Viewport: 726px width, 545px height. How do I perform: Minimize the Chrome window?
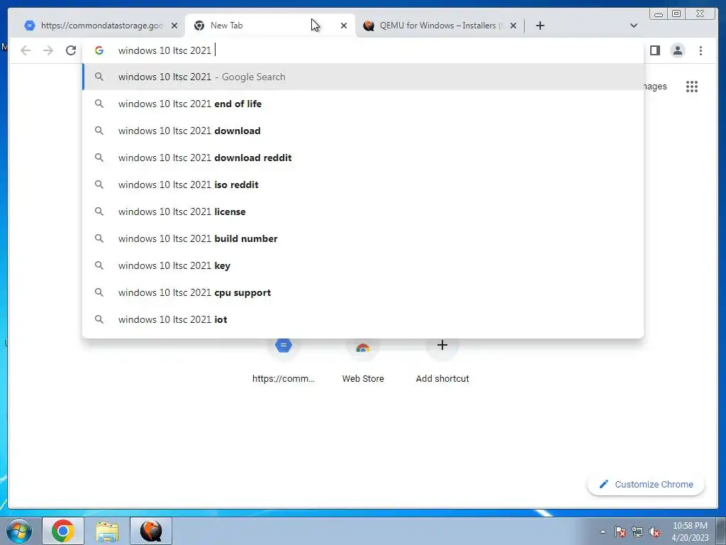(659, 14)
